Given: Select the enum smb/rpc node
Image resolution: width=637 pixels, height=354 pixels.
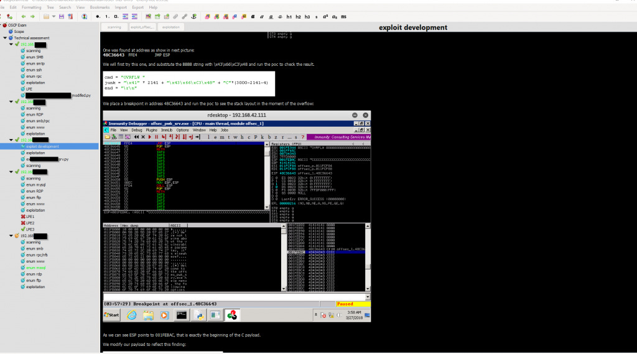Looking at the screenshot, I should click(38, 121).
